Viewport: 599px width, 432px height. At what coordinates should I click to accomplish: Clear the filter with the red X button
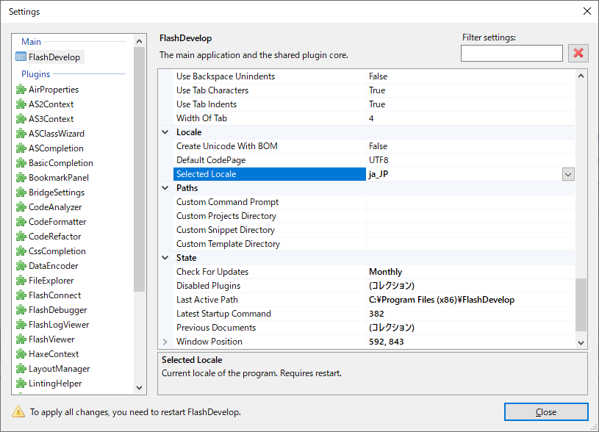click(578, 53)
